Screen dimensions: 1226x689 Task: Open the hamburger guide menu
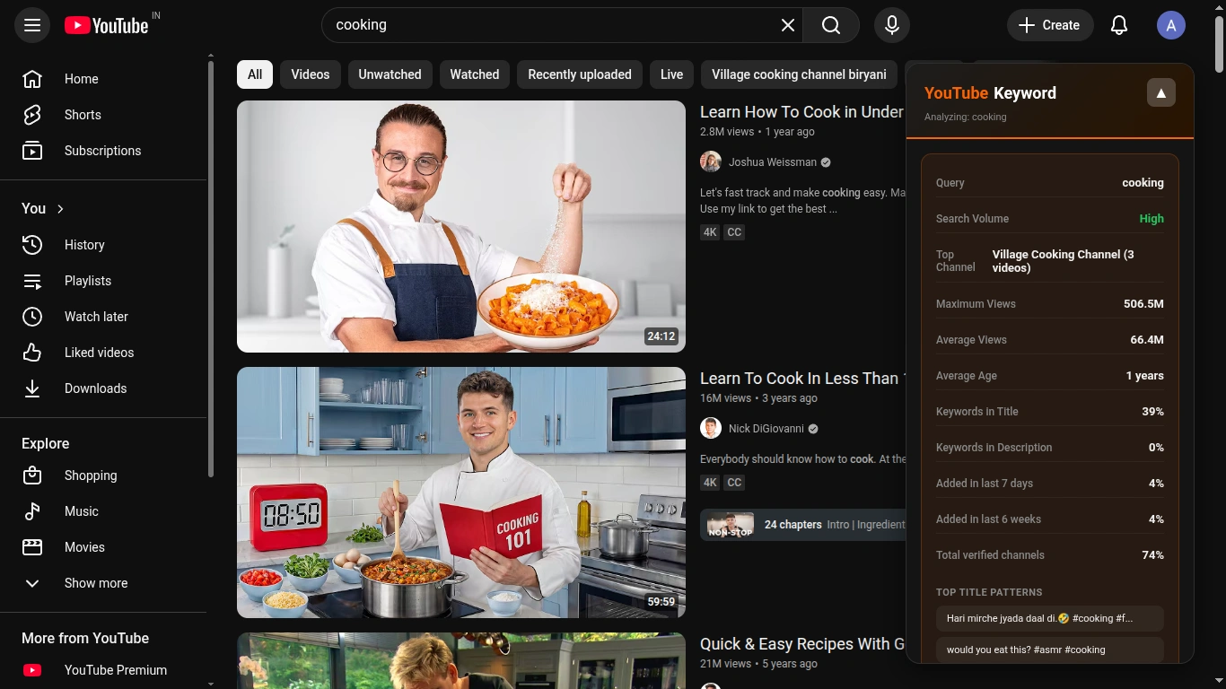[32, 25]
